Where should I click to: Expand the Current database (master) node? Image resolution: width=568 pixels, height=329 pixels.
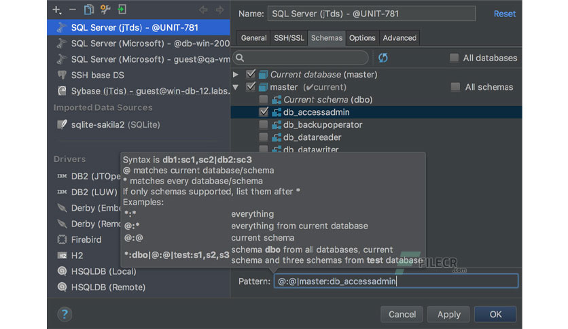coord(236,75)
